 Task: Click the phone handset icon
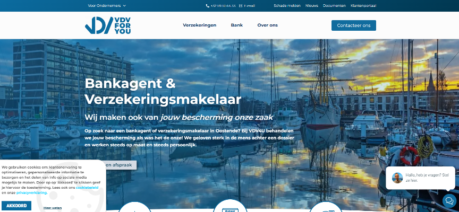pos(208,5)
